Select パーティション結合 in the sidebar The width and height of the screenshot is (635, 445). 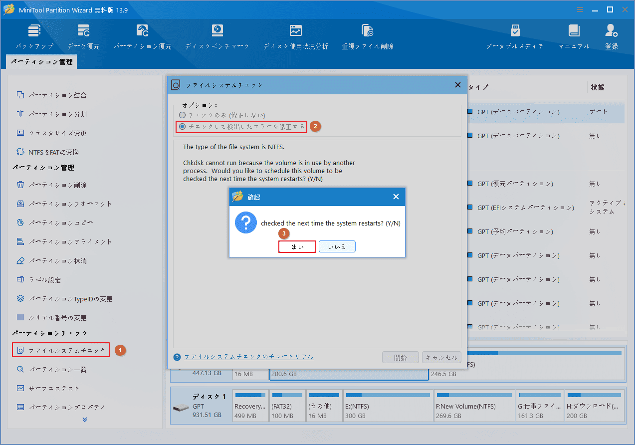tap(52, 95)
